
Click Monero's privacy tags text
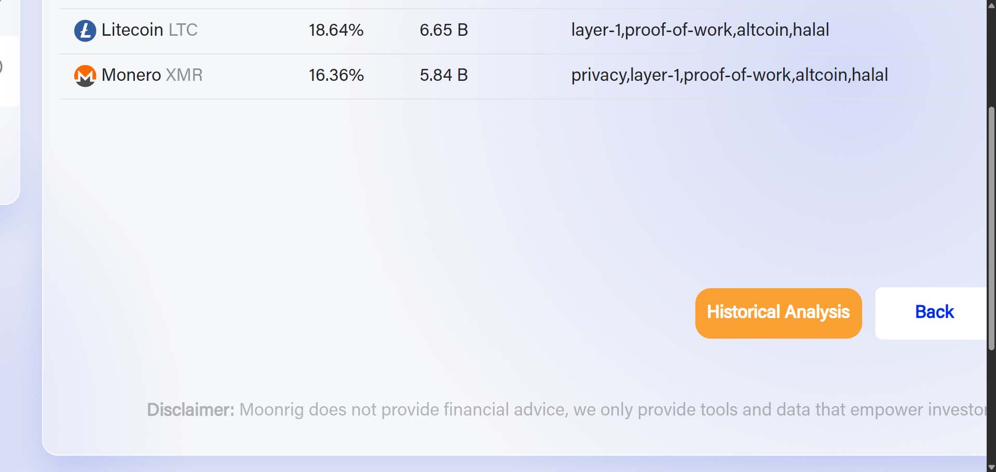[x=730, y=75]
